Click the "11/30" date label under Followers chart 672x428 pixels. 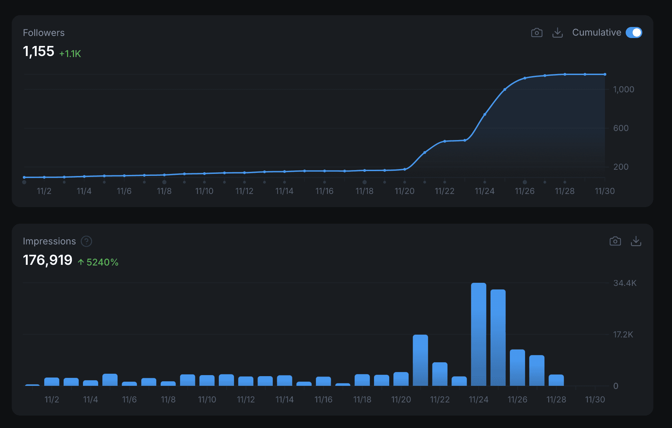point(605,191)
